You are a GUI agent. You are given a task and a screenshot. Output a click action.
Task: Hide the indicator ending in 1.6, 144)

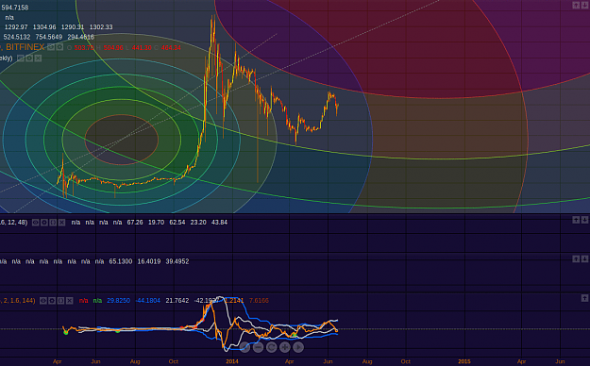tap(43, 301)
